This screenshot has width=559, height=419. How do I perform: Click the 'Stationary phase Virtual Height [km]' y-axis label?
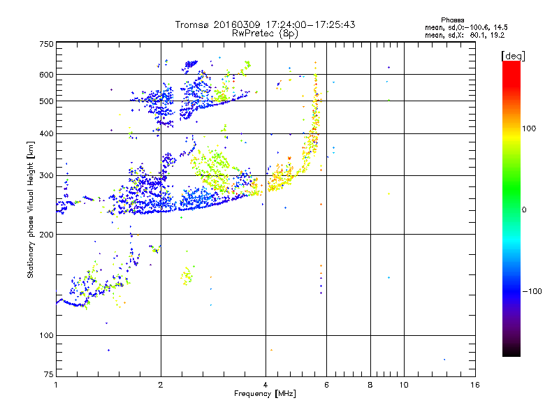(31, 210)
